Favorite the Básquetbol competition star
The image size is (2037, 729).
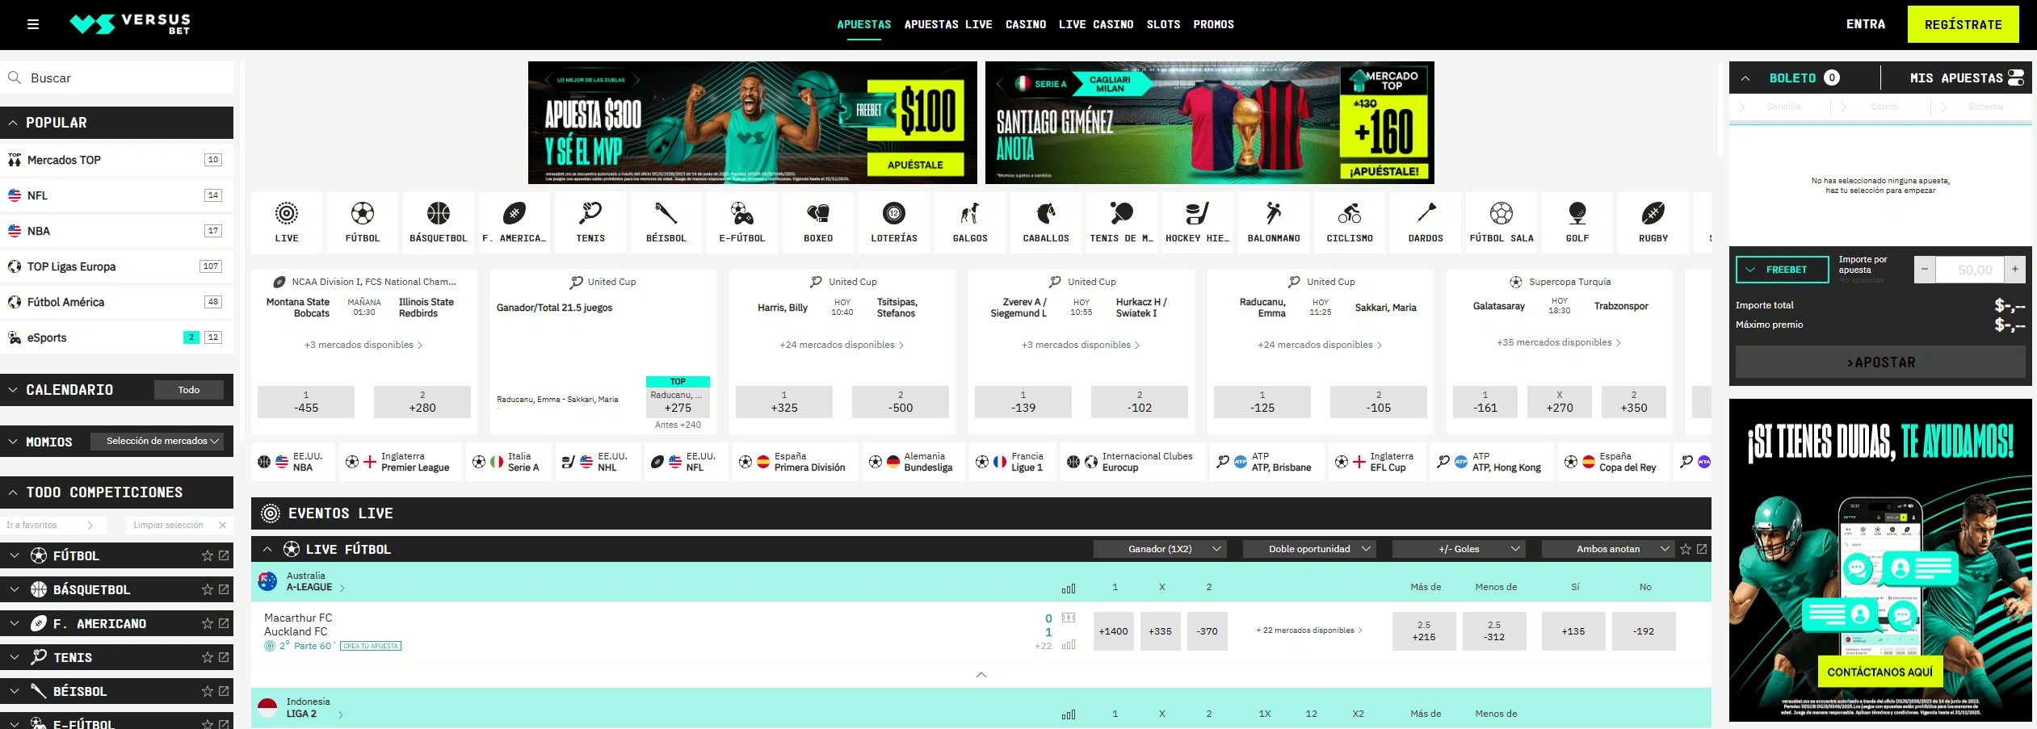click(208, 589)
